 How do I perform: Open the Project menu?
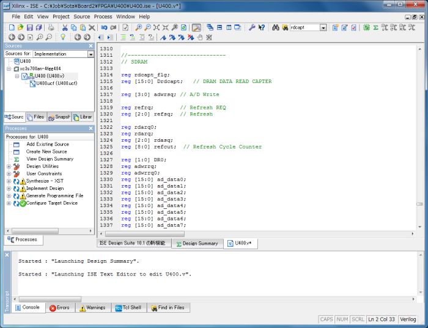point(61,16)
